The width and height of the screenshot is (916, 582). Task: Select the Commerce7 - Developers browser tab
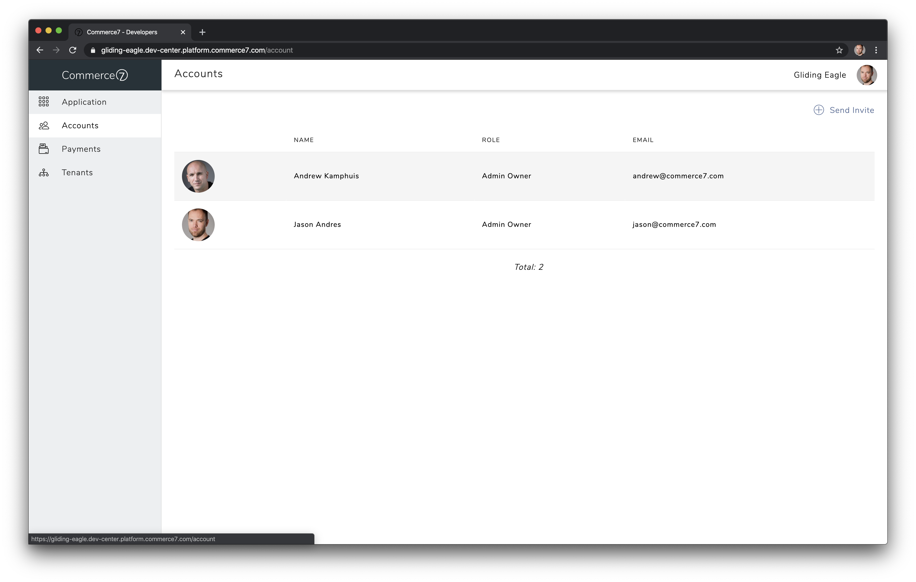pos(130,32)
